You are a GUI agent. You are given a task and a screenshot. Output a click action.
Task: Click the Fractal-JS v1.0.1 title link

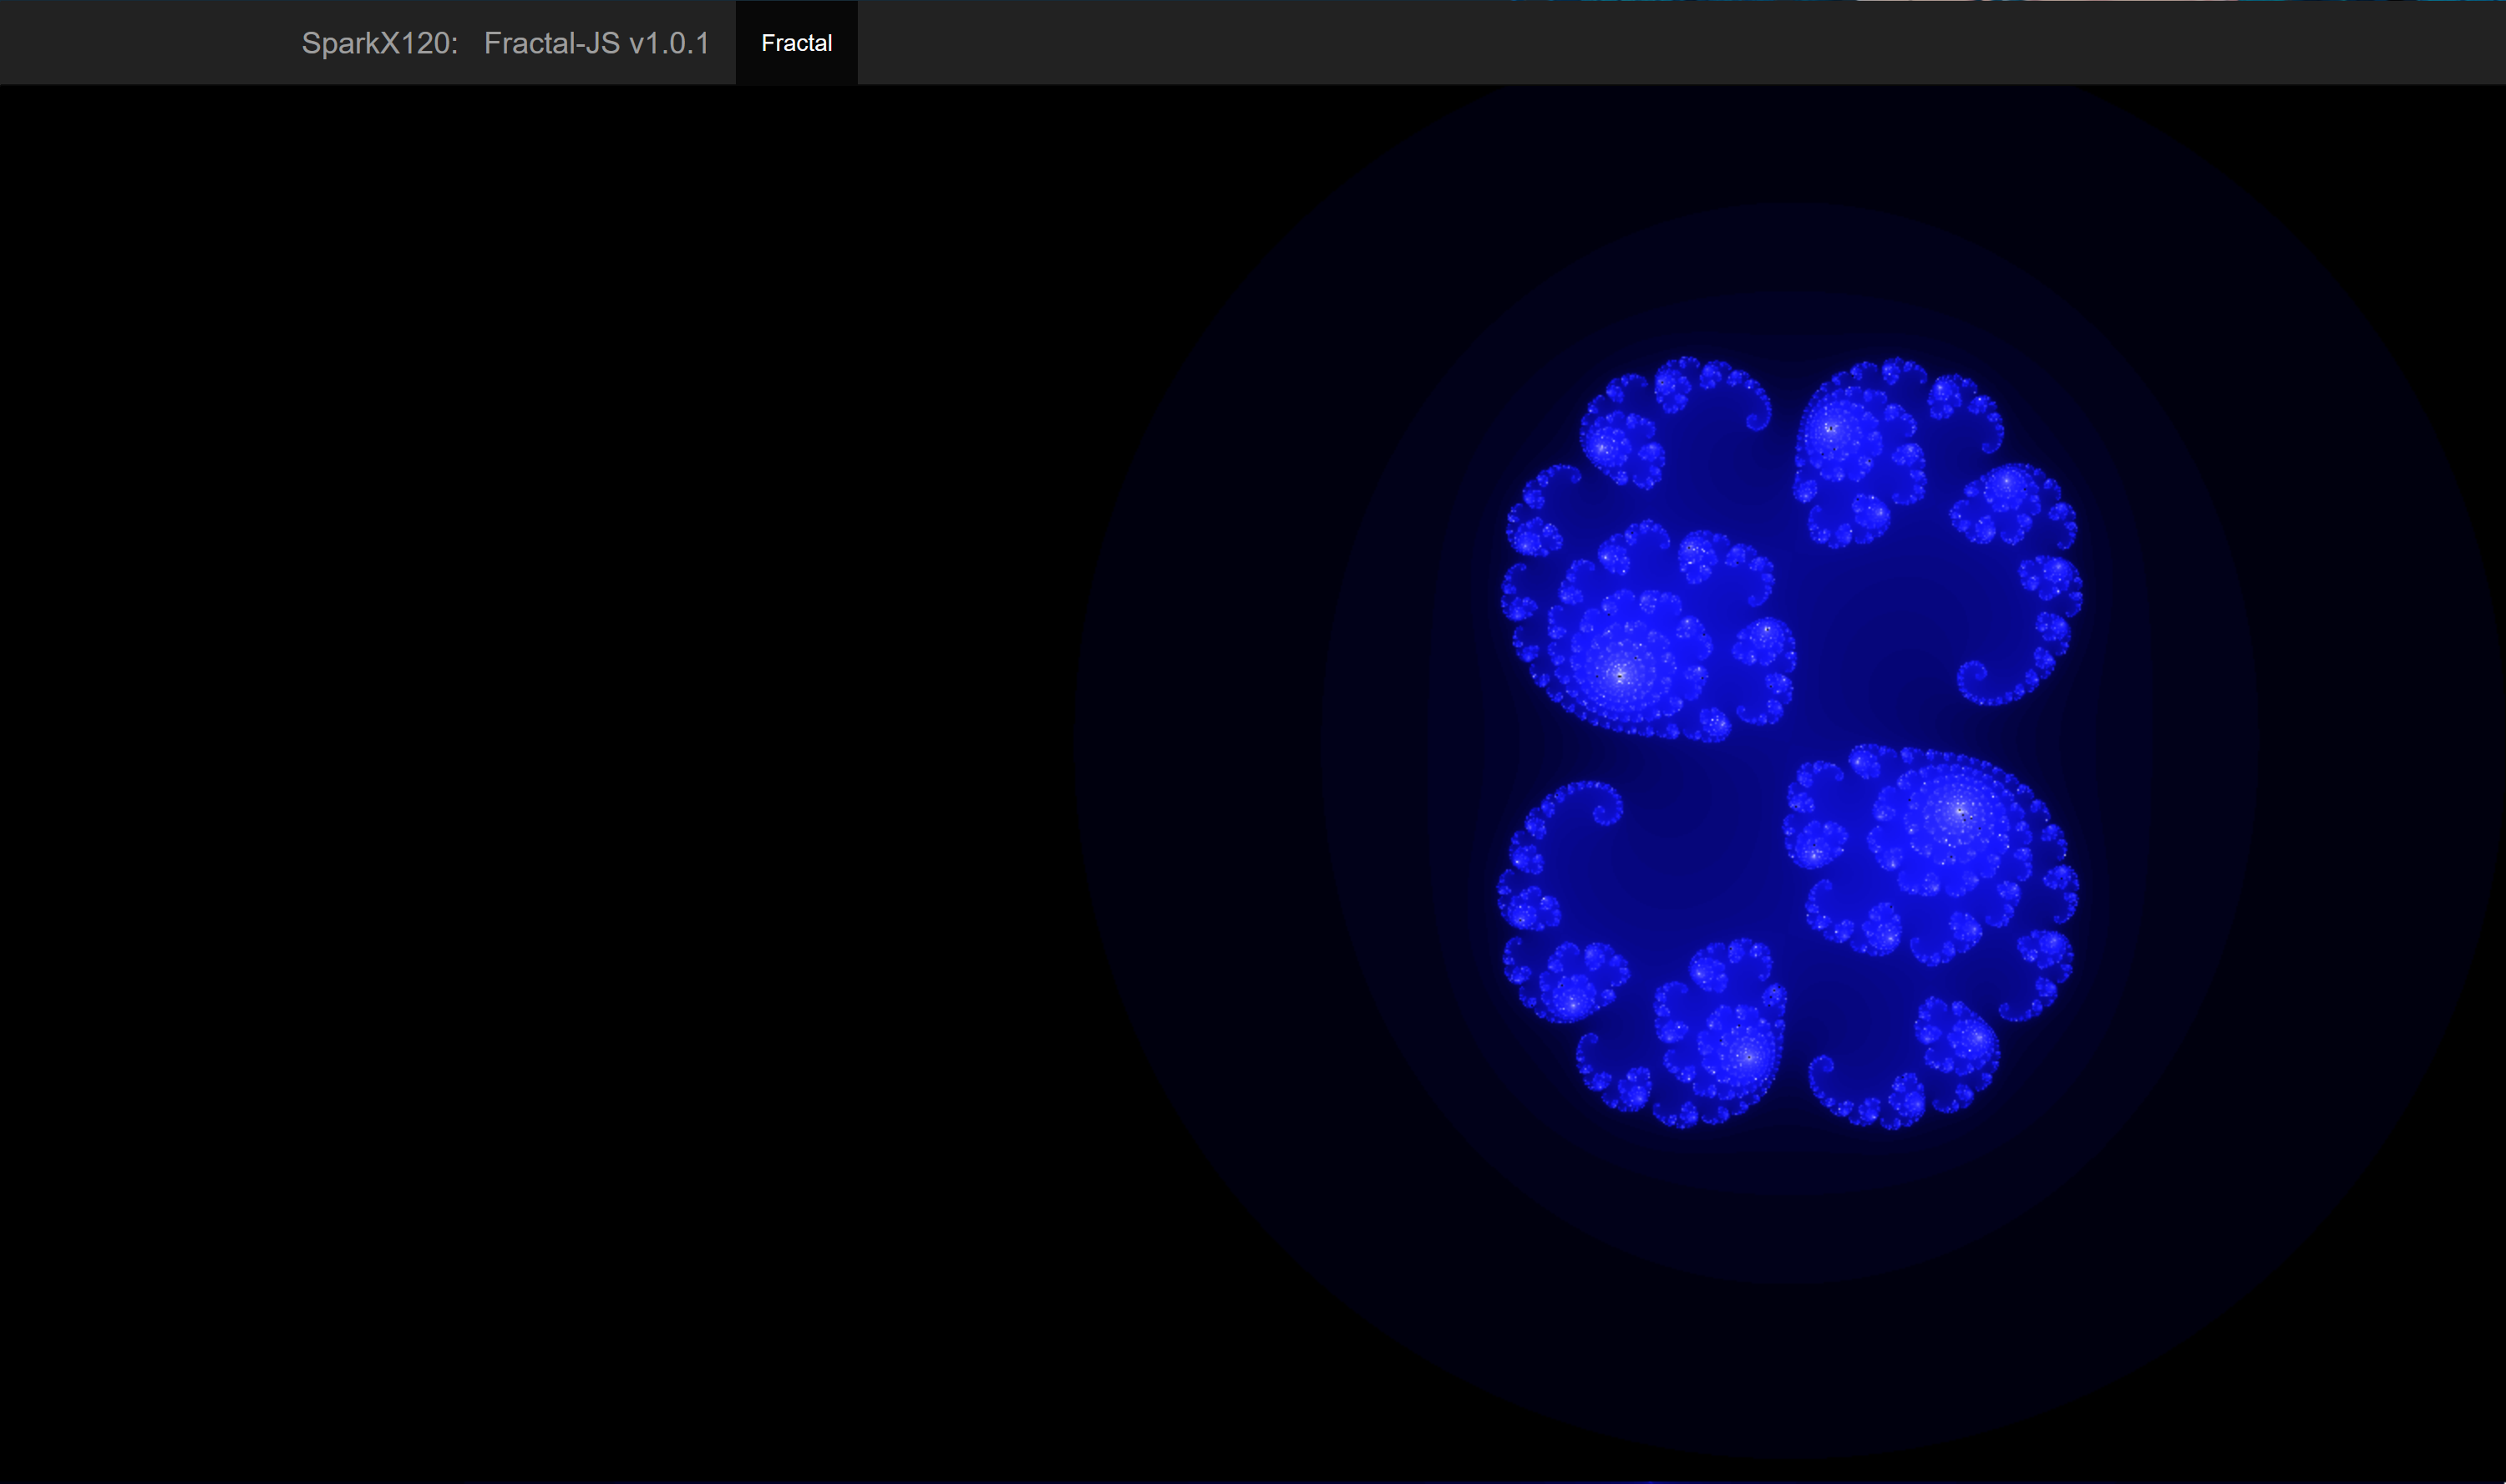coord(596,43)
